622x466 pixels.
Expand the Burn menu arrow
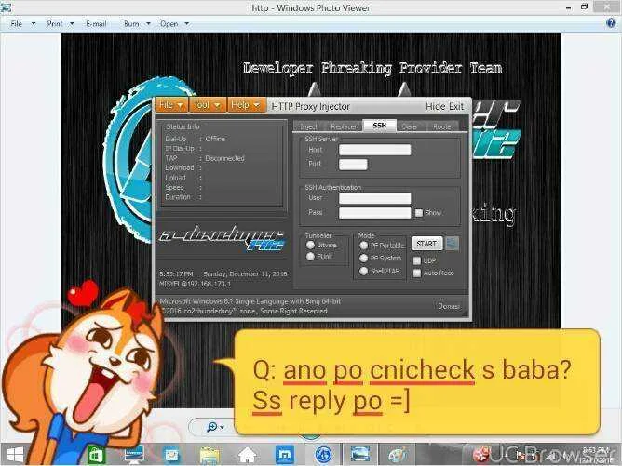tap(148, 24)
